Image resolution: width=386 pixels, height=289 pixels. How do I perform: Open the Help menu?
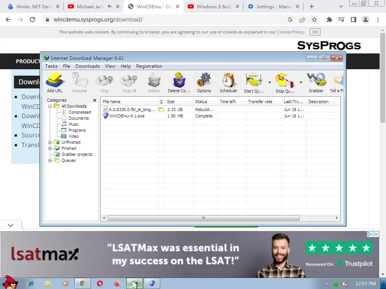pos(126,66)
